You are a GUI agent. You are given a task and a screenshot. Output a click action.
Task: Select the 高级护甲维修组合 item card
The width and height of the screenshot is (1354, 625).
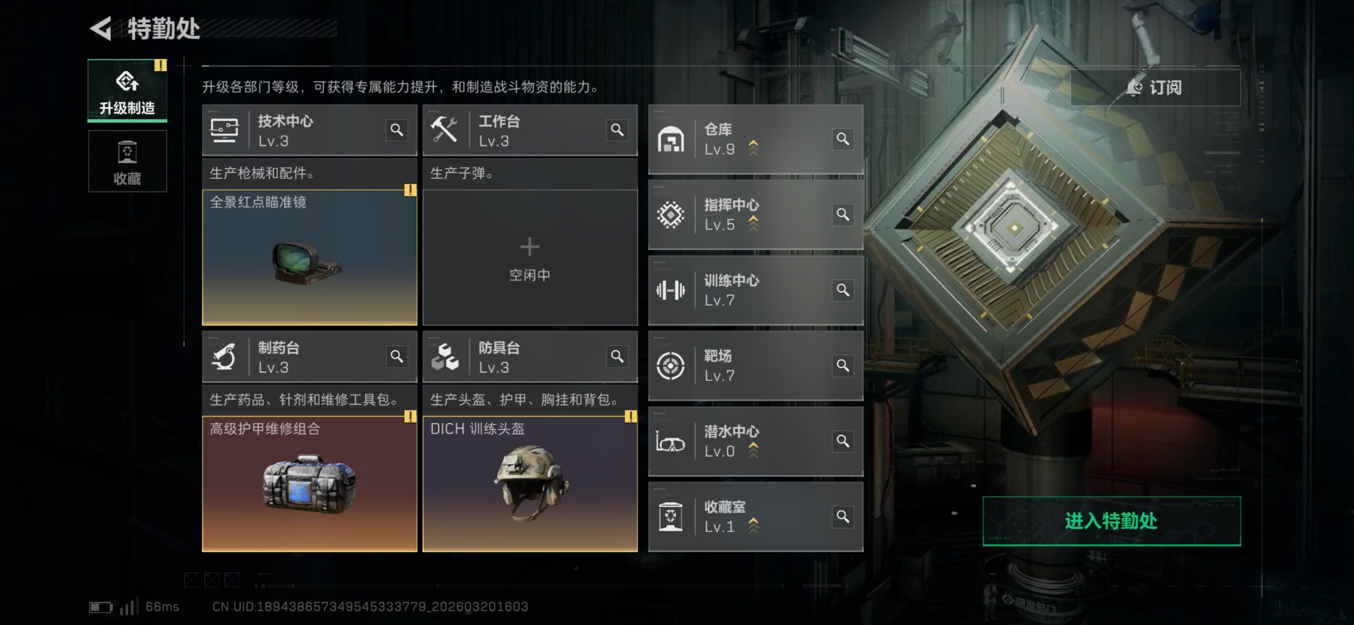[309, 484]
